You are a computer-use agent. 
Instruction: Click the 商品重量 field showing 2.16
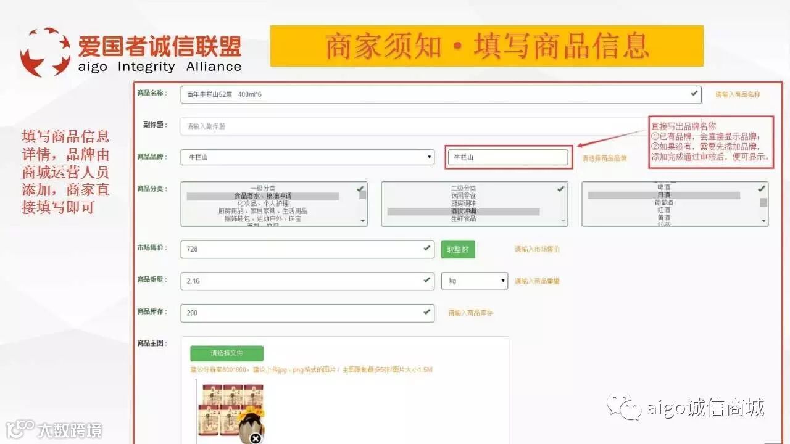[307, 281]
